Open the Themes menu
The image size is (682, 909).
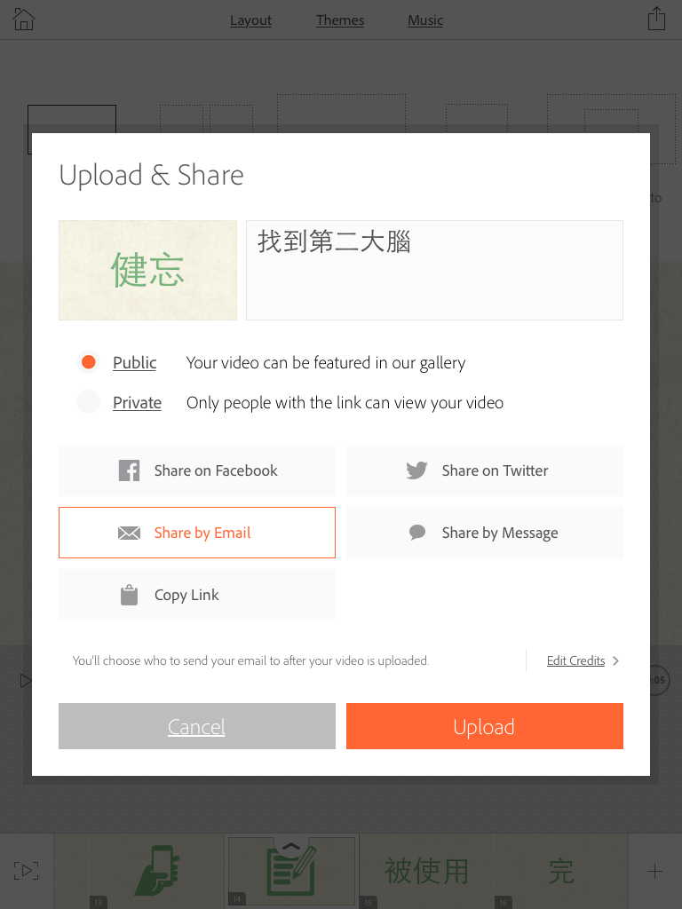click(x=340, y=20)
